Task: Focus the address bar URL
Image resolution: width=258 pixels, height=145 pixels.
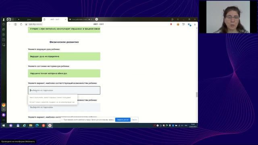Action: point(35,24)
